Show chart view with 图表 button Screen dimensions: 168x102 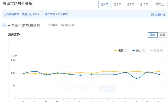[152, 35]
